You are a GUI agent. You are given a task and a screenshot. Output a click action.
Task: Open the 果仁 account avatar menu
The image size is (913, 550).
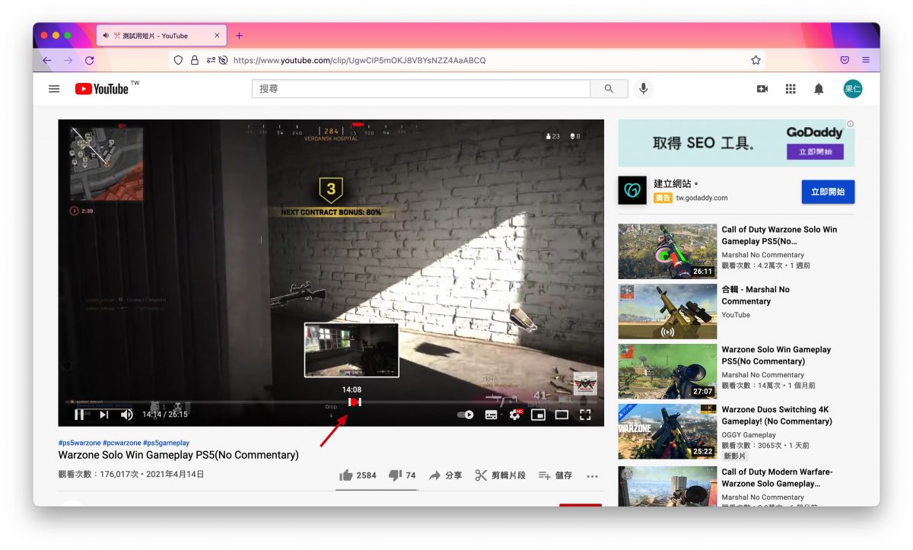[853, 89]
